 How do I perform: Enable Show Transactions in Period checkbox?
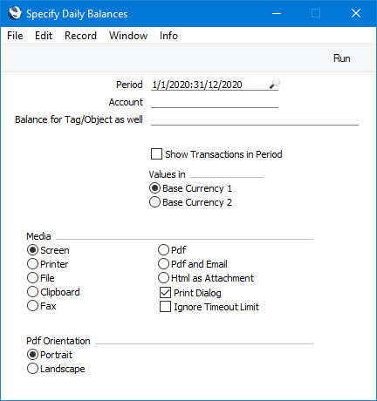click(x=156, y=154)
